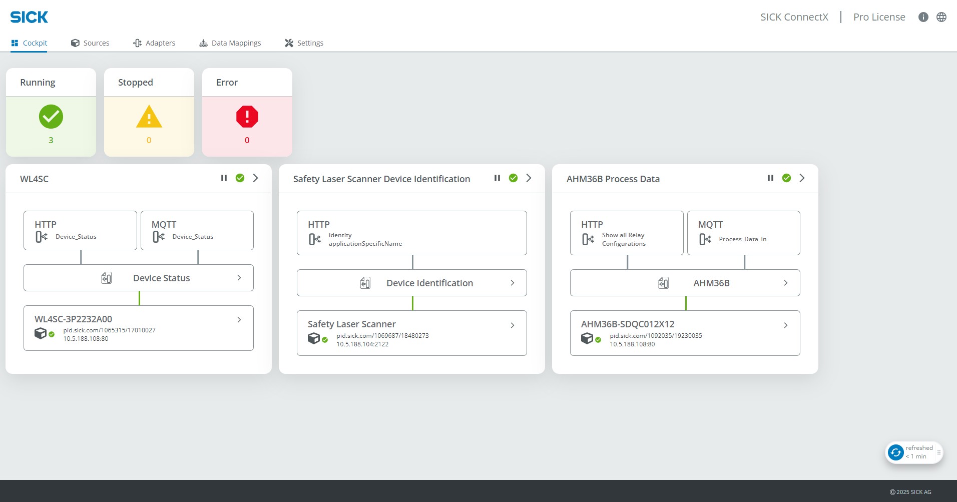
Task: Click the identity text in HTTP box
Action: coord(340,235)
